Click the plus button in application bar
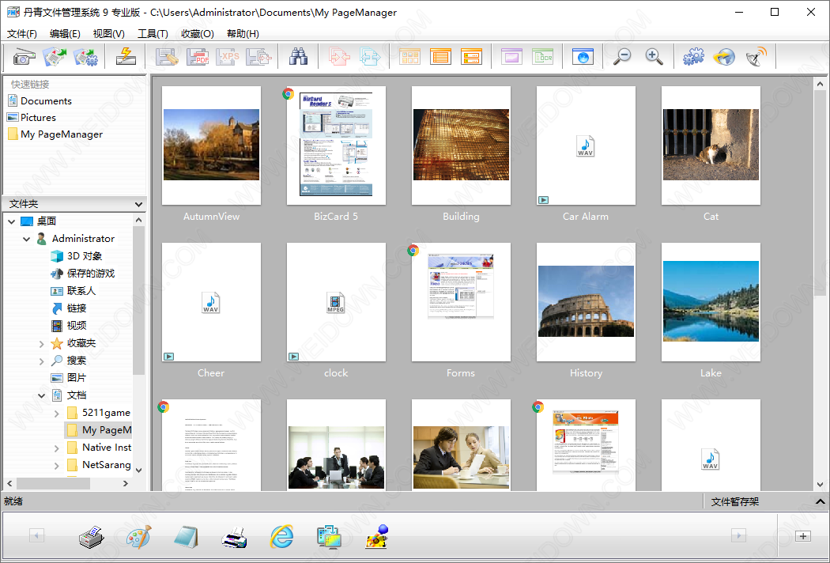The image size is (830, 563). coord(803,536)
